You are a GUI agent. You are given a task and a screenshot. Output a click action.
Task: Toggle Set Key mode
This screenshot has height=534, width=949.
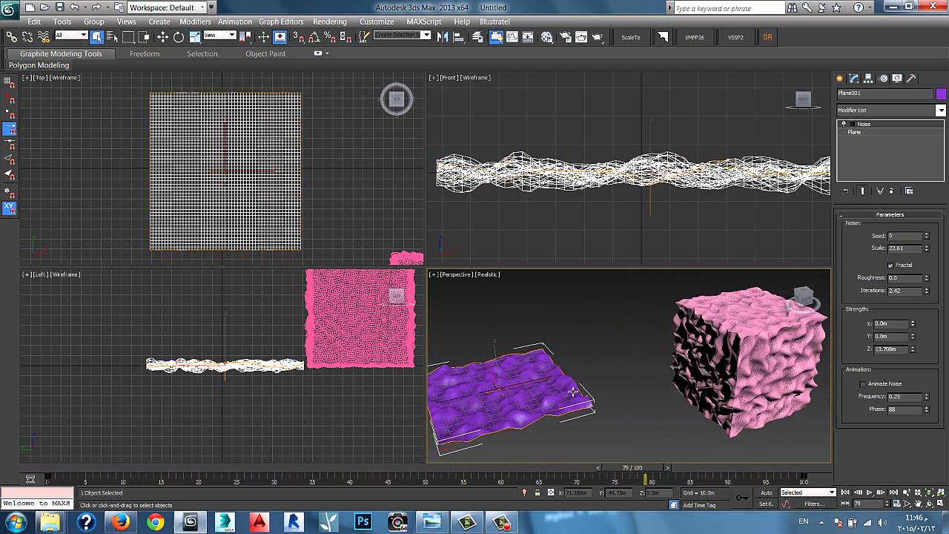(767, 504)
